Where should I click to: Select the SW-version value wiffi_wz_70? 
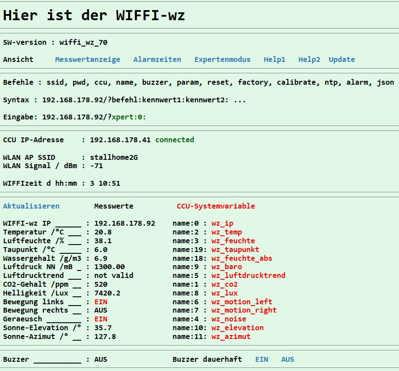83,42
